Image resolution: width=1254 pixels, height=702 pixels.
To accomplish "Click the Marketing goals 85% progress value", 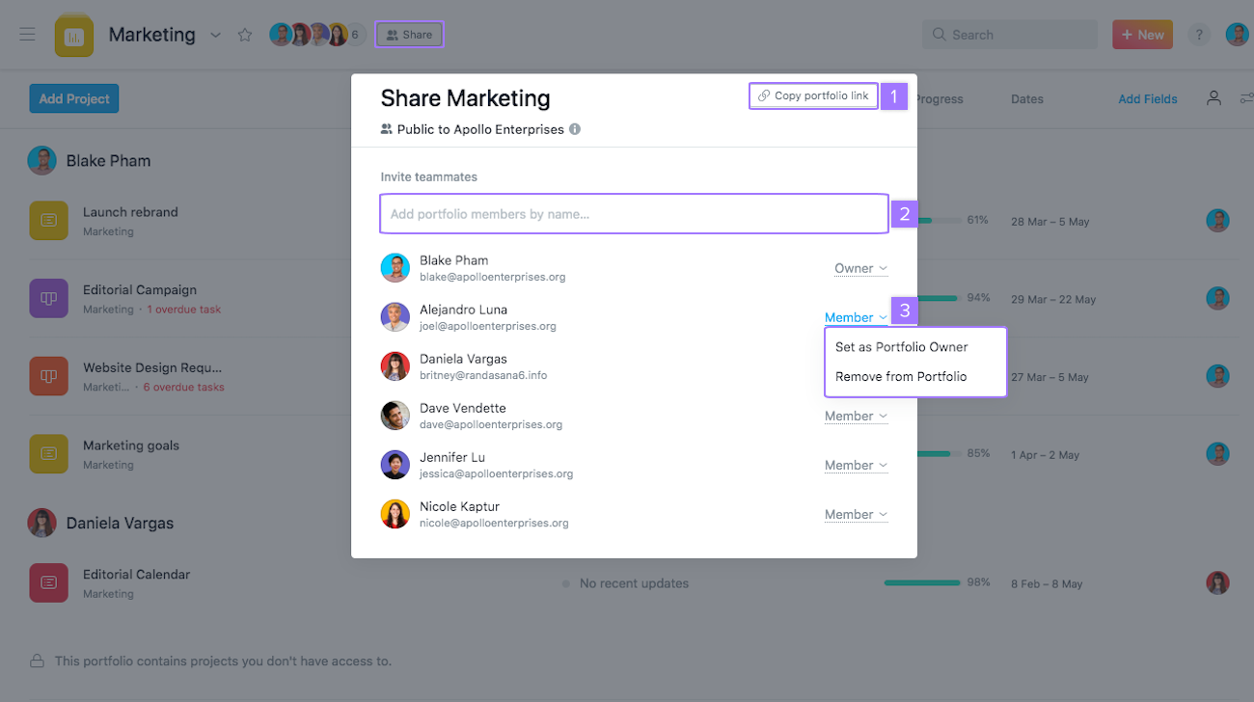I will (x=978, y=453).
